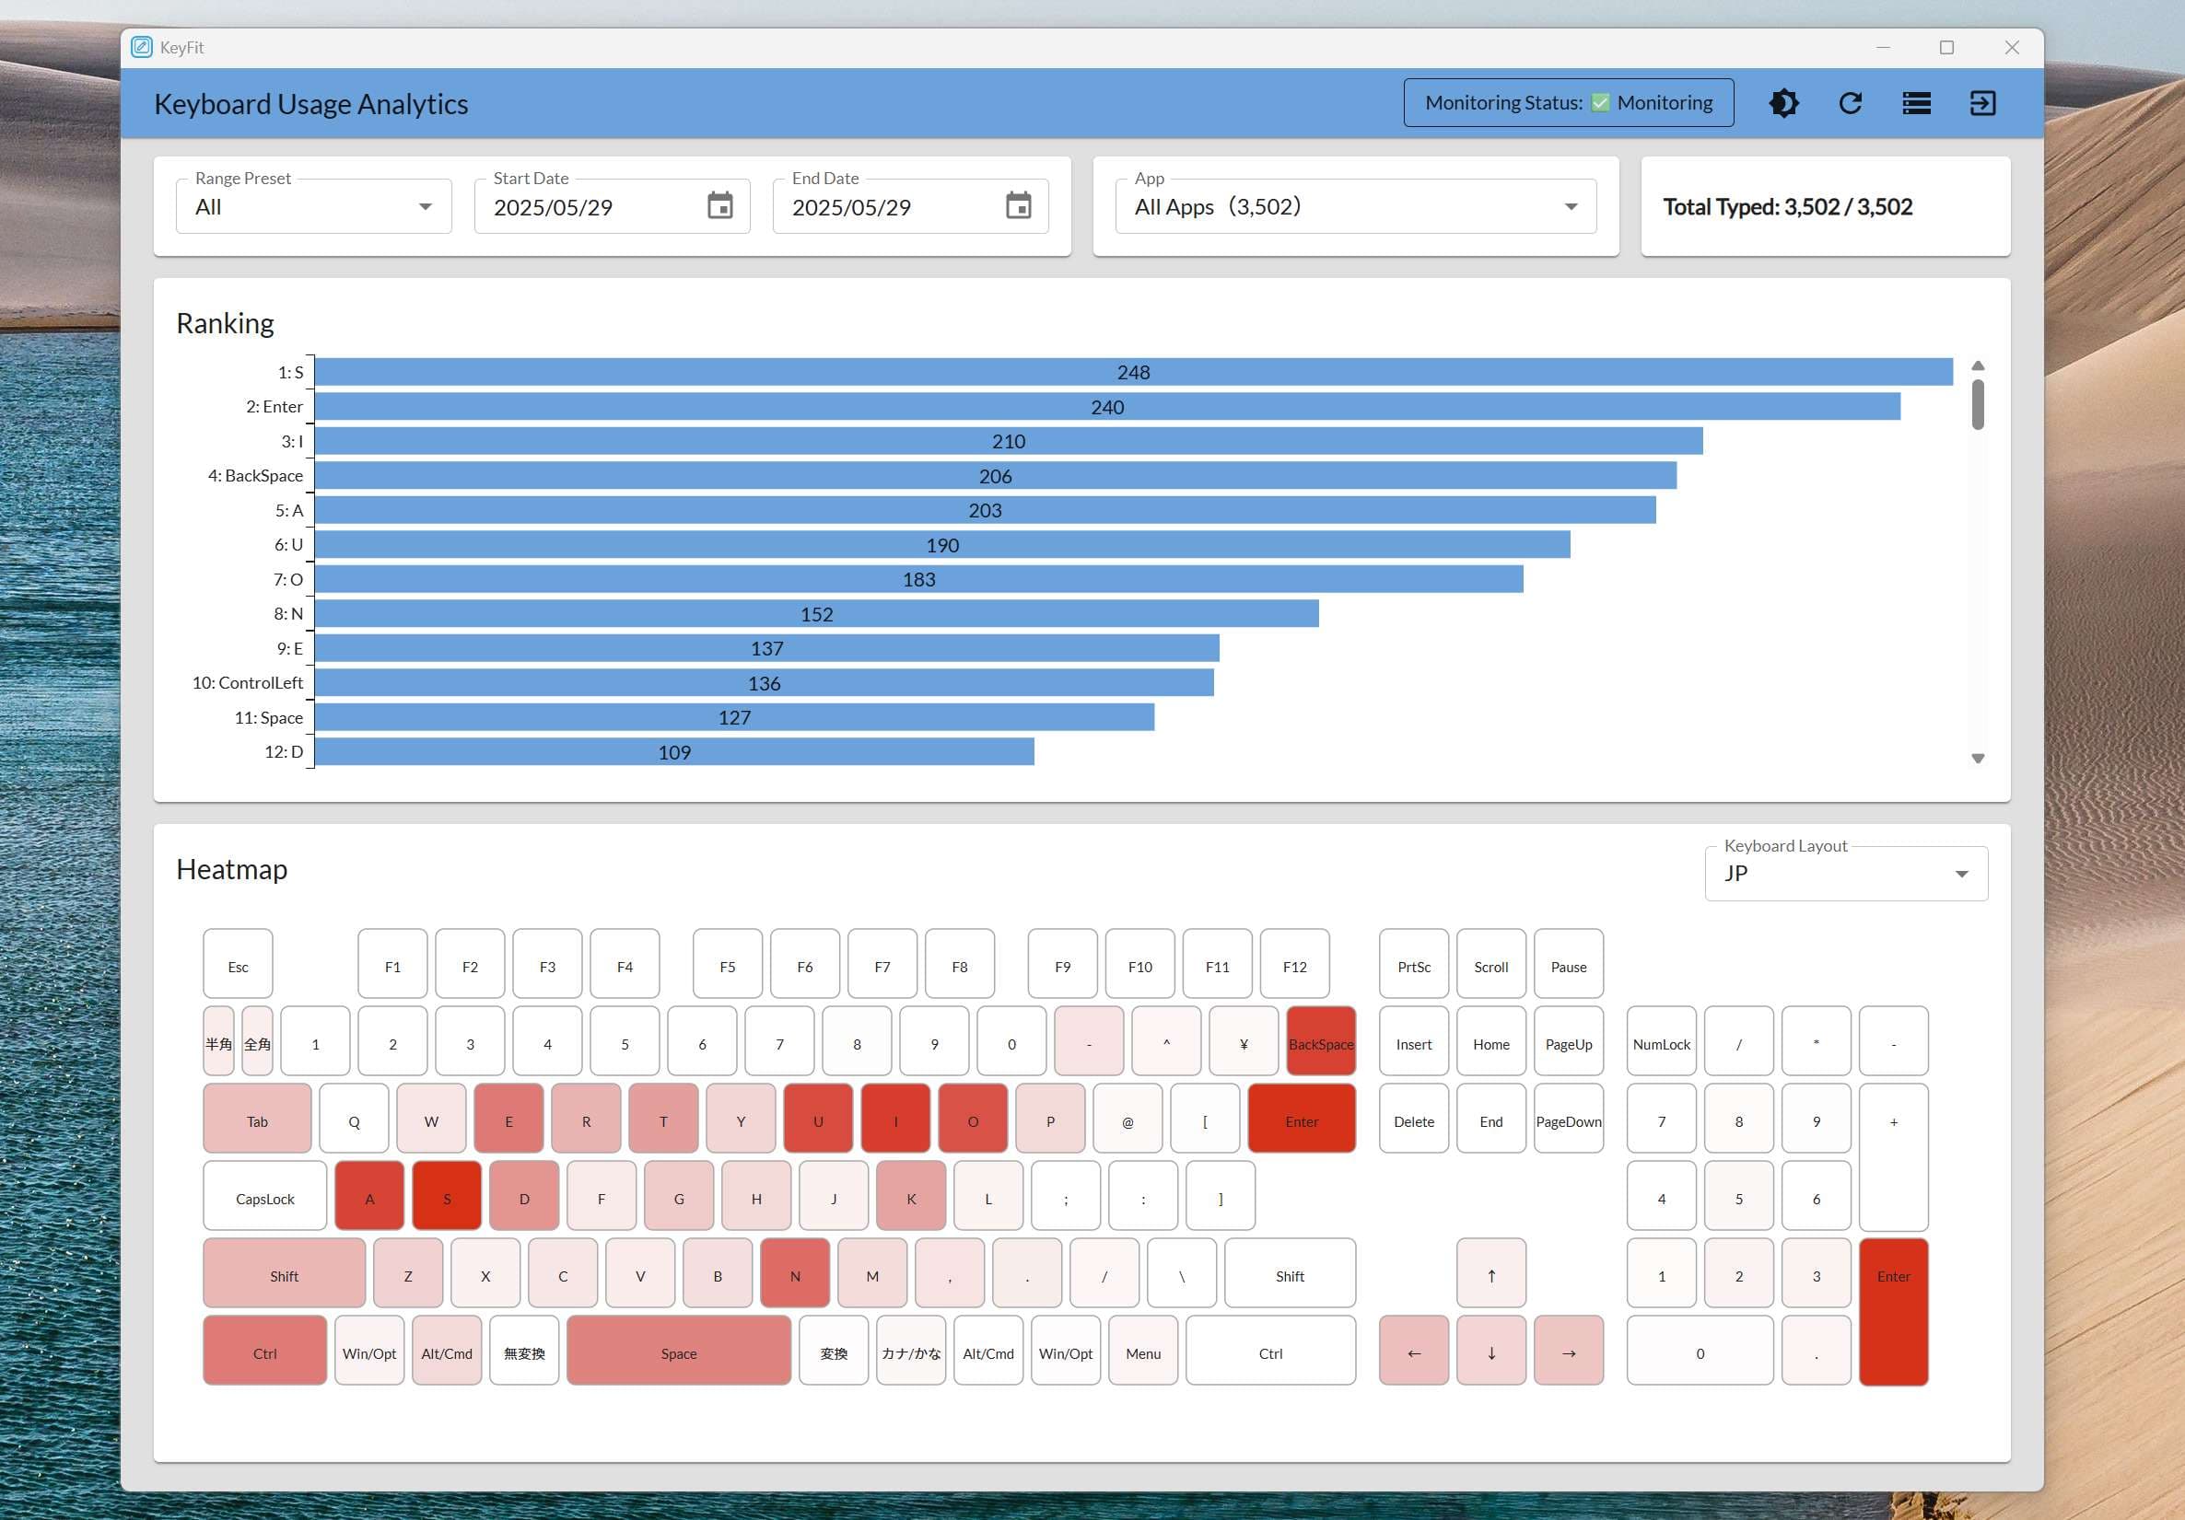Click the ranking scrollbar up arrow
Screen dimensions: 2185x1520
(x=1978, y=366)
